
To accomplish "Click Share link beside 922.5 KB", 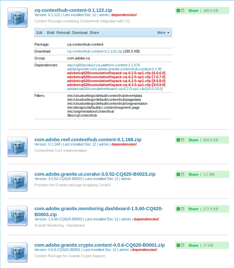I will click(x=193, y=140).
